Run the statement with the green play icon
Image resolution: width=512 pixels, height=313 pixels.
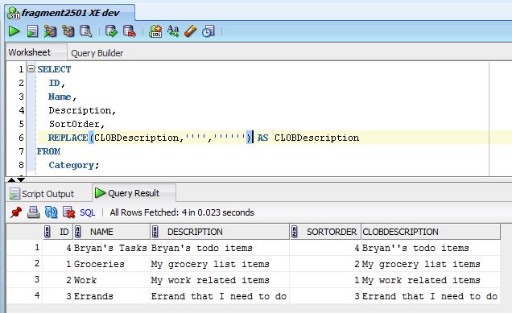pyautogui.click(x=14, y=31)
